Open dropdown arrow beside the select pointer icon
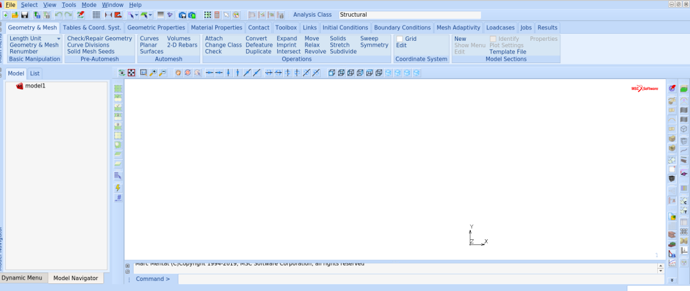 click(137, 15)
